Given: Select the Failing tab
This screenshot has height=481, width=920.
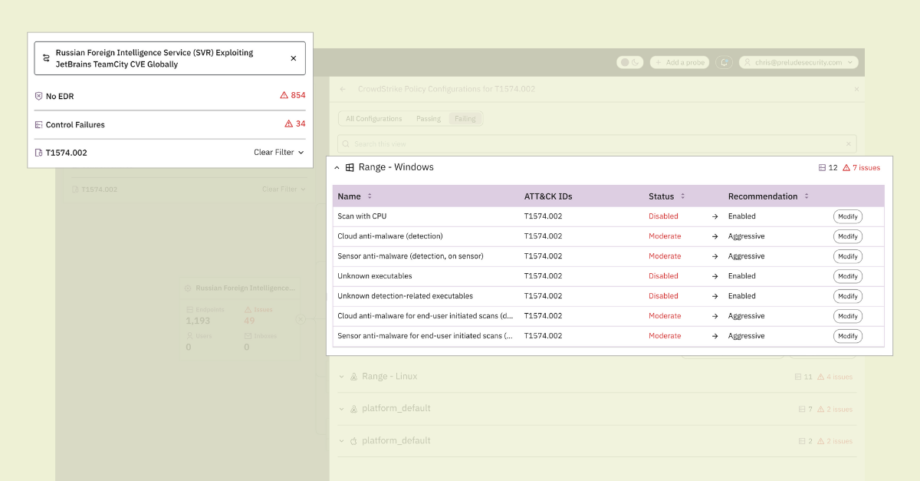Looking at the screenshot, I should point(465,119).
